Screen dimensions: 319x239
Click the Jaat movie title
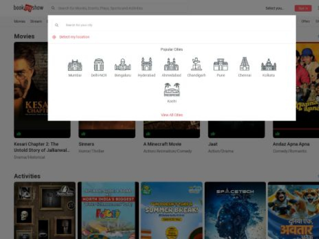point(213,144)
